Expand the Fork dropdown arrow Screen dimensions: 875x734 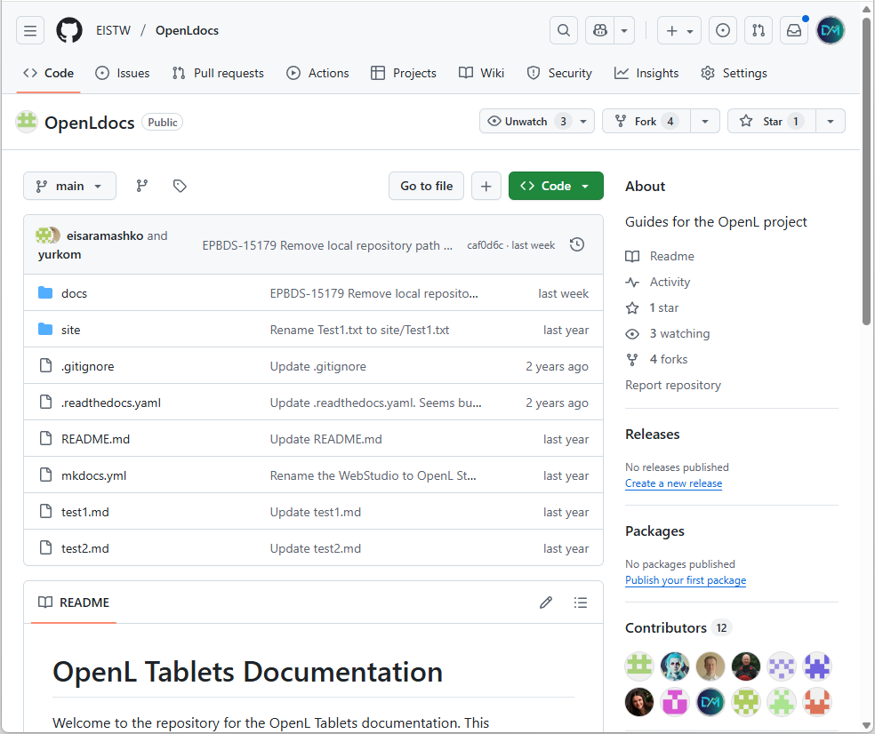[x=705, y=121]
